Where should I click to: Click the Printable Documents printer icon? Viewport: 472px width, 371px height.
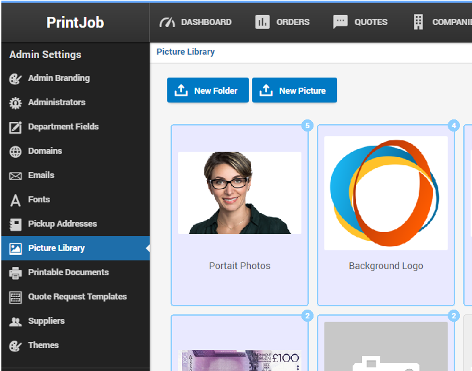15,273
